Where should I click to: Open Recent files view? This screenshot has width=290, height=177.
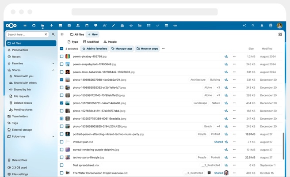pyautogui.click(x=31, y=57)
